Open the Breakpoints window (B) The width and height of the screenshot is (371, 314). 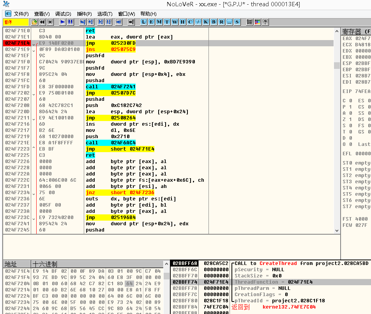214,22
